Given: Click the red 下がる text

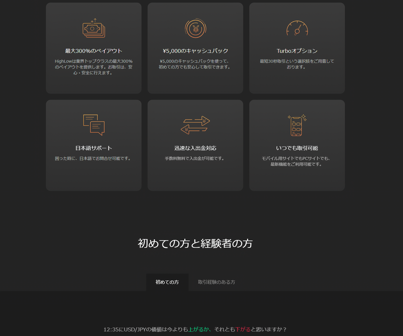Looking at the screenshot, I should (x=243, y=329).
